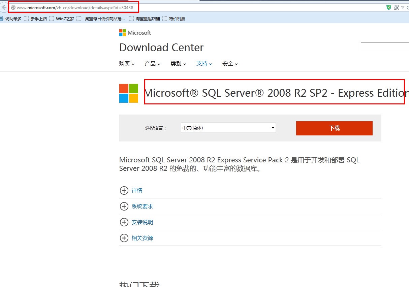Click the large Windows four-color product logo

coord(129,93)
